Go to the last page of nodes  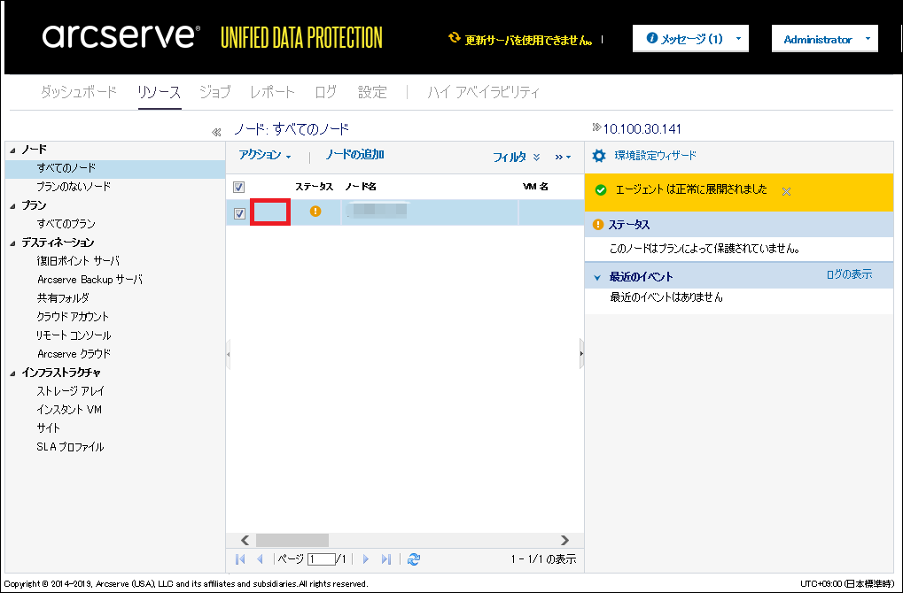[386, 558]
